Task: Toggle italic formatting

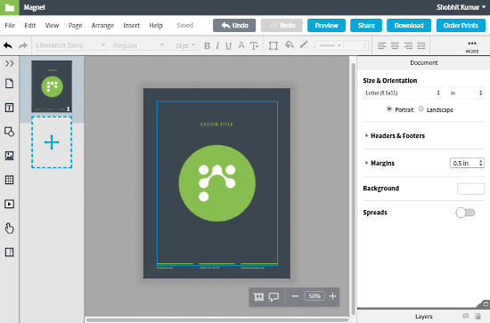Action: [217, 46]
